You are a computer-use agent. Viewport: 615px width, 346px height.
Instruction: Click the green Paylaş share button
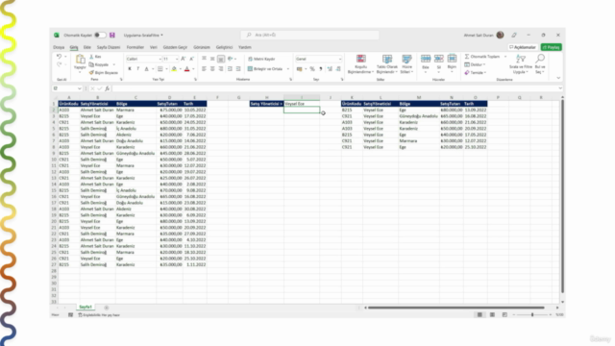click(551, 47)
